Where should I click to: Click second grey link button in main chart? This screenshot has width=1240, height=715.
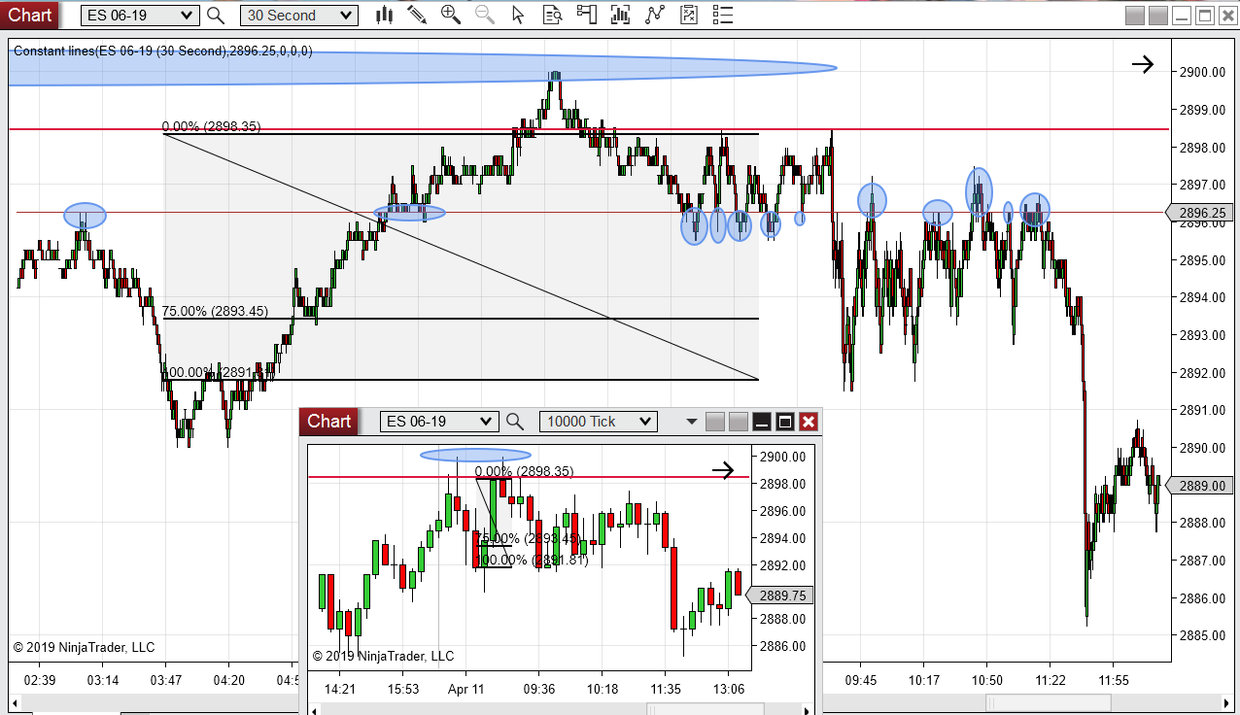coord(1158,15)
